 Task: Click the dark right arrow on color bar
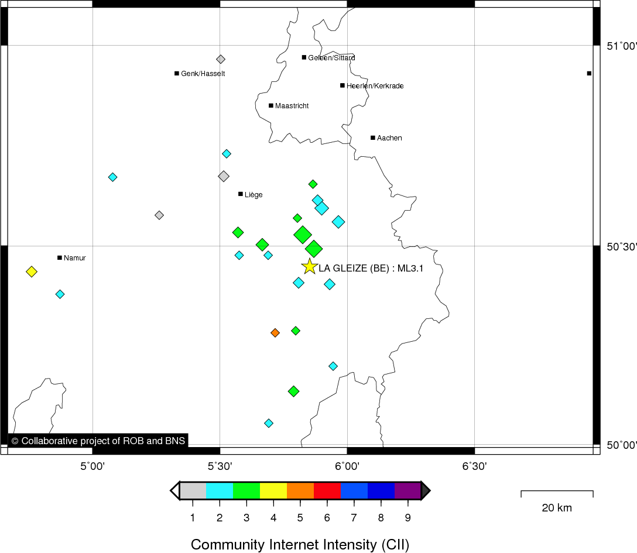426,490
